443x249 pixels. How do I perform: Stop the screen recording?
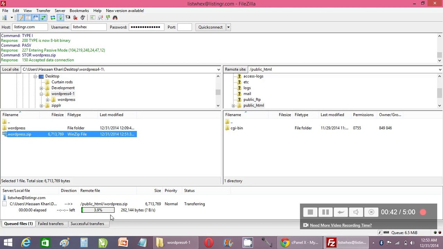click(310, 212)
